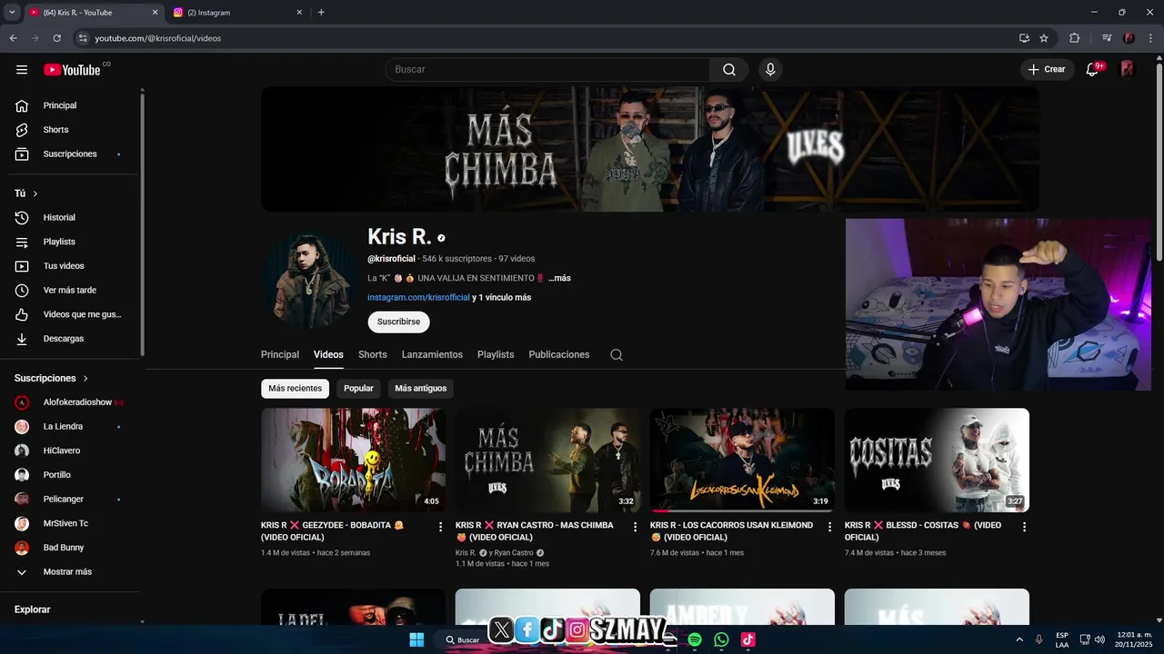This screenshot has height=654, width=1164.
Task: Open WhatsApp from the taskbar
Action: tap(721, 639)
